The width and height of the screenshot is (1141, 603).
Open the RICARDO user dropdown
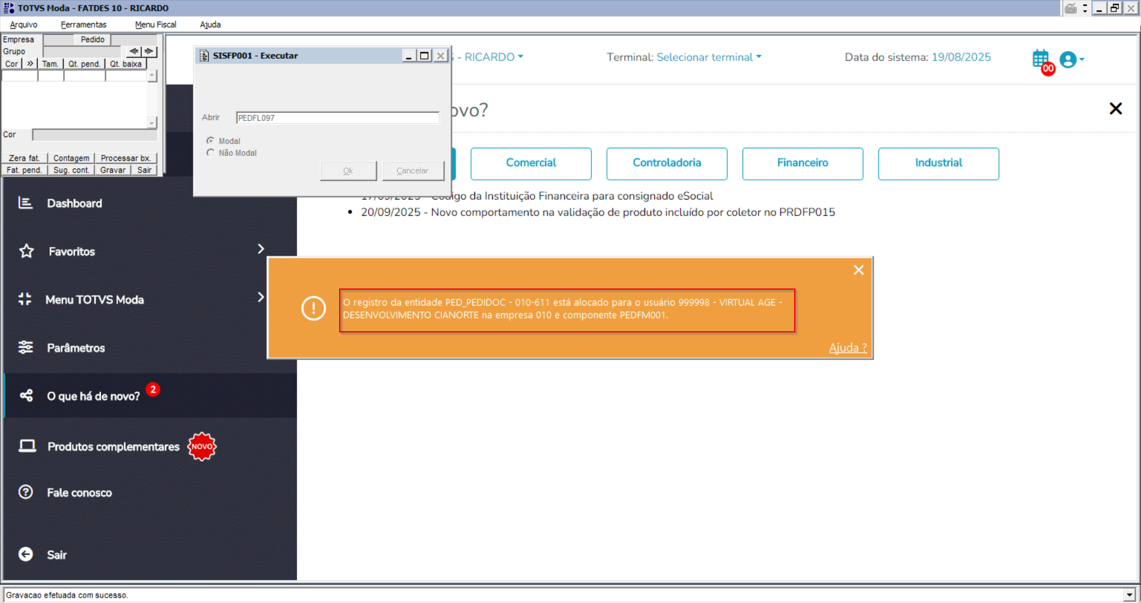pos(490,57)
